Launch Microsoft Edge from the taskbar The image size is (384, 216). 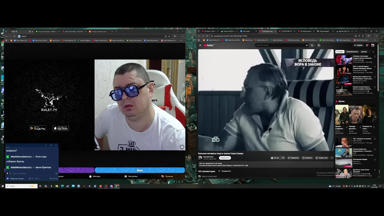pyautogui.click(x=62, y=186)
